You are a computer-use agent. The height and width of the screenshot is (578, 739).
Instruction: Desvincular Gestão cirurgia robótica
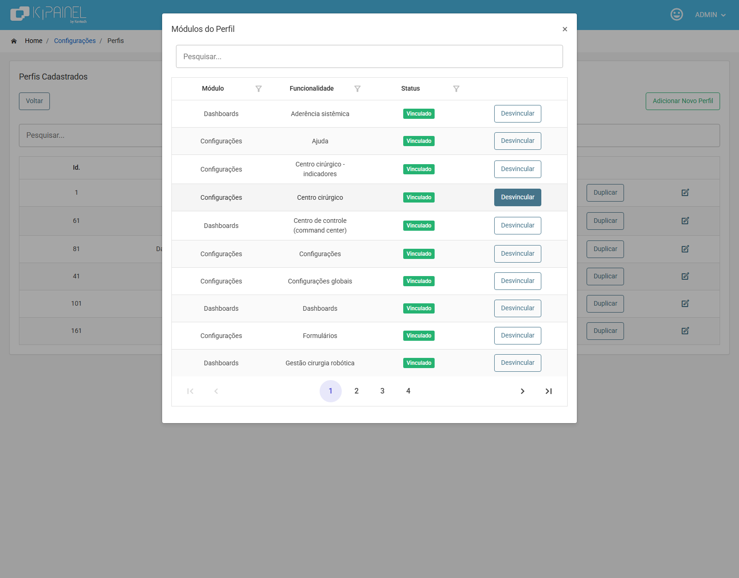(x=518, y=363)
